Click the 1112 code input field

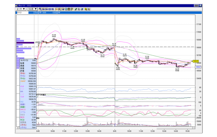[23, 12]
